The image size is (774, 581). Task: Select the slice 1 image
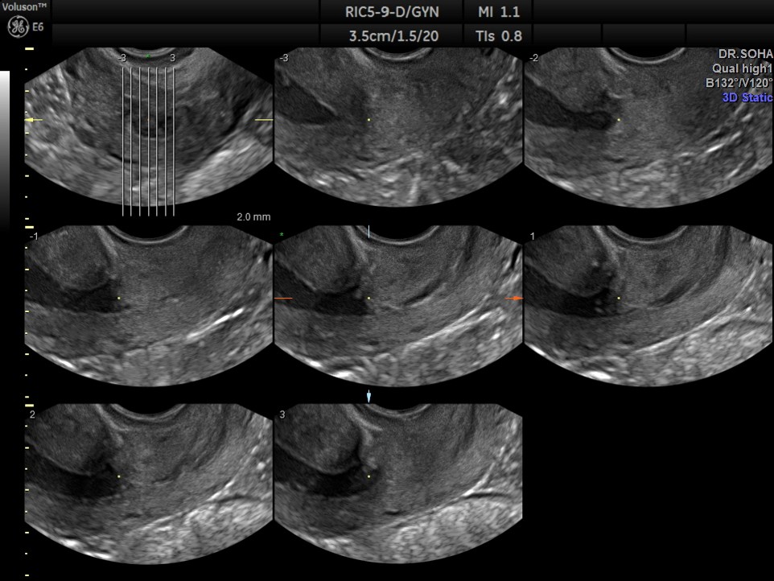pyautogui.click(x=648, y=305)
